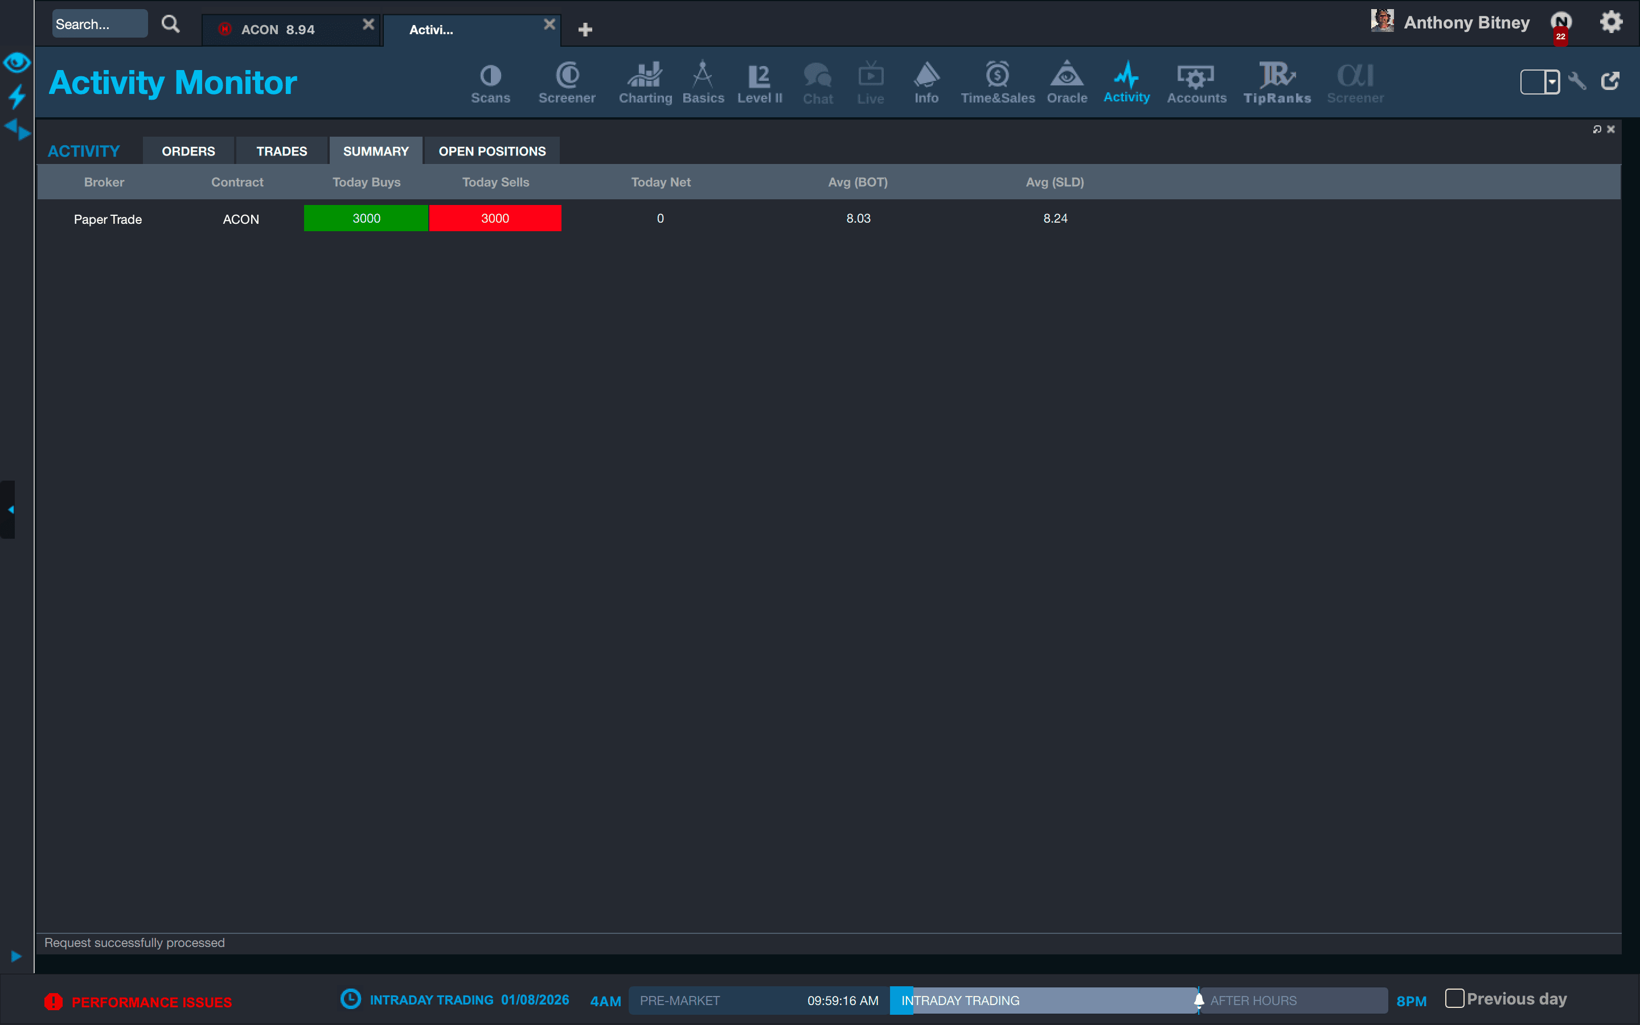
Task: Switch to the ORDERS tab
Action: (188, 150)
